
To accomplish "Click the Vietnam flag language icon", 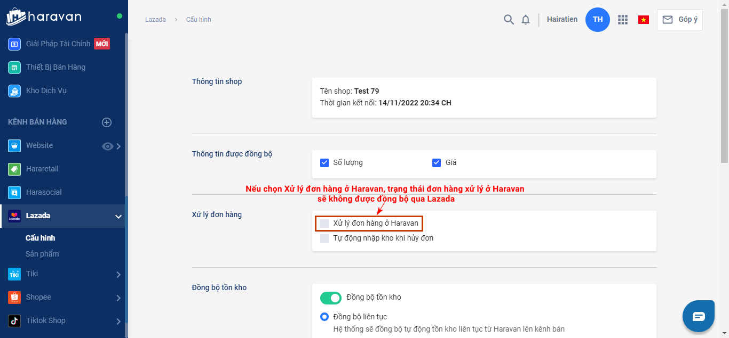I will pyautogui.click(x=643, y=20).
